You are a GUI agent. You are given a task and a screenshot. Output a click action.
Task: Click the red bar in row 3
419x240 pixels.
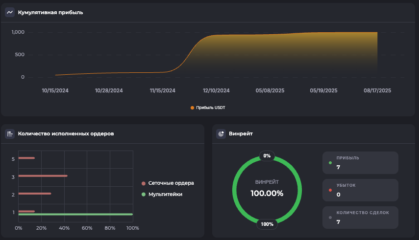point(43,175)
